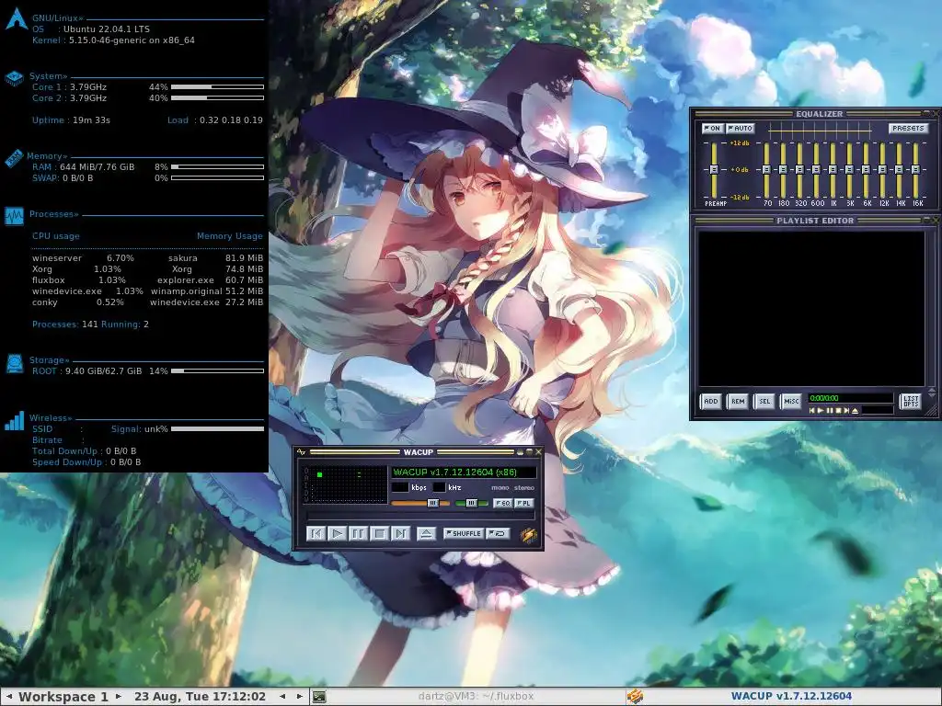Image resolution: width=942 pixels, height=706 pixels.
Task: Click the +12 db label in Equalizer
Action: click(x=740, y=142)
